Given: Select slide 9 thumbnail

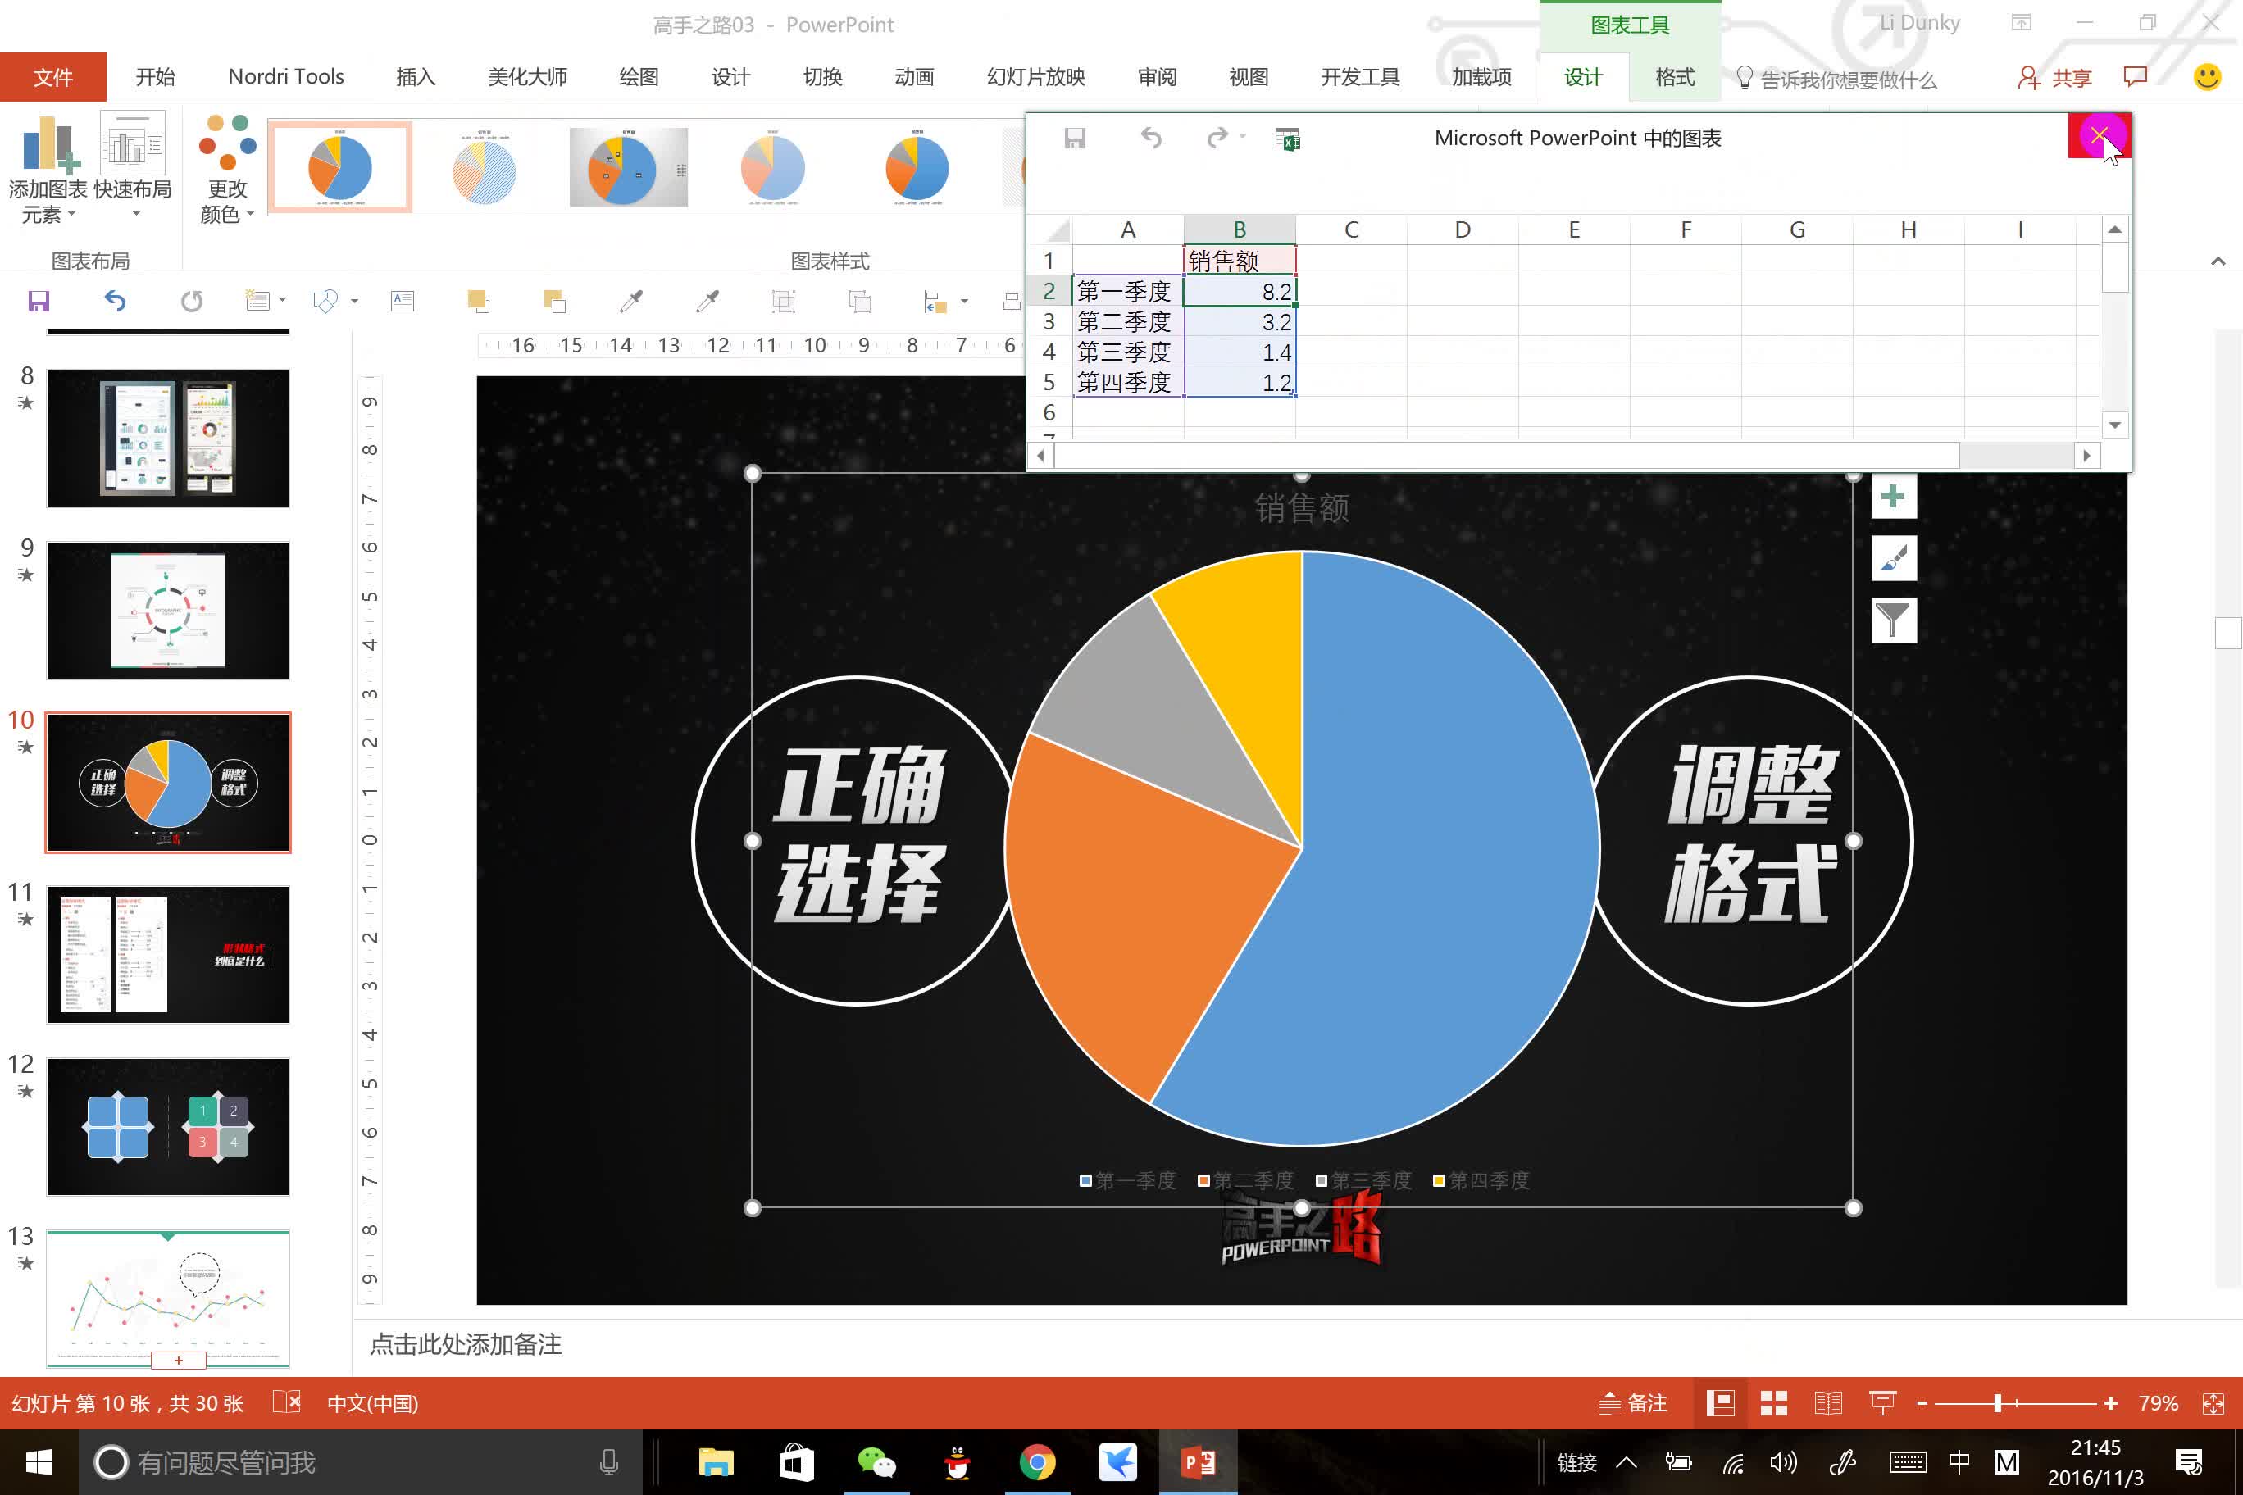Looking at the screenshot, I should click(x=168, y=610).
